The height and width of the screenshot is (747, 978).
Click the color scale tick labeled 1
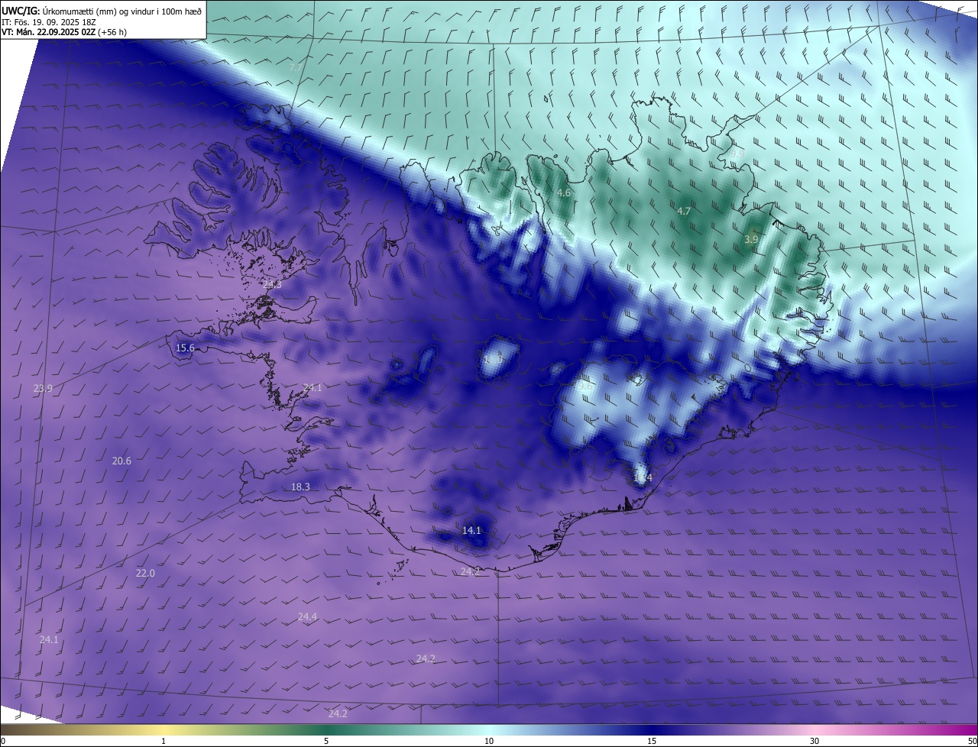[x=164, y=741]
